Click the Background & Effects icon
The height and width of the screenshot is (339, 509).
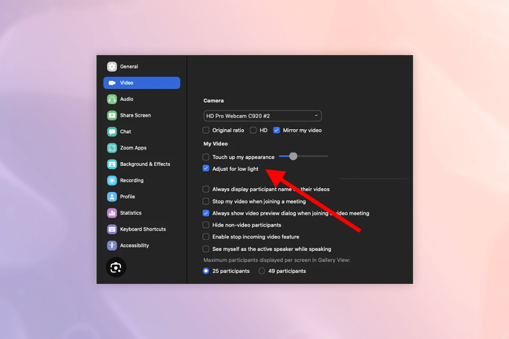point(112,164)
